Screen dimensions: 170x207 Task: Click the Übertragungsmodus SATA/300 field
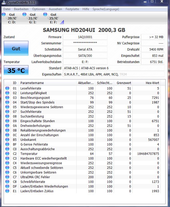pos(85,56)
